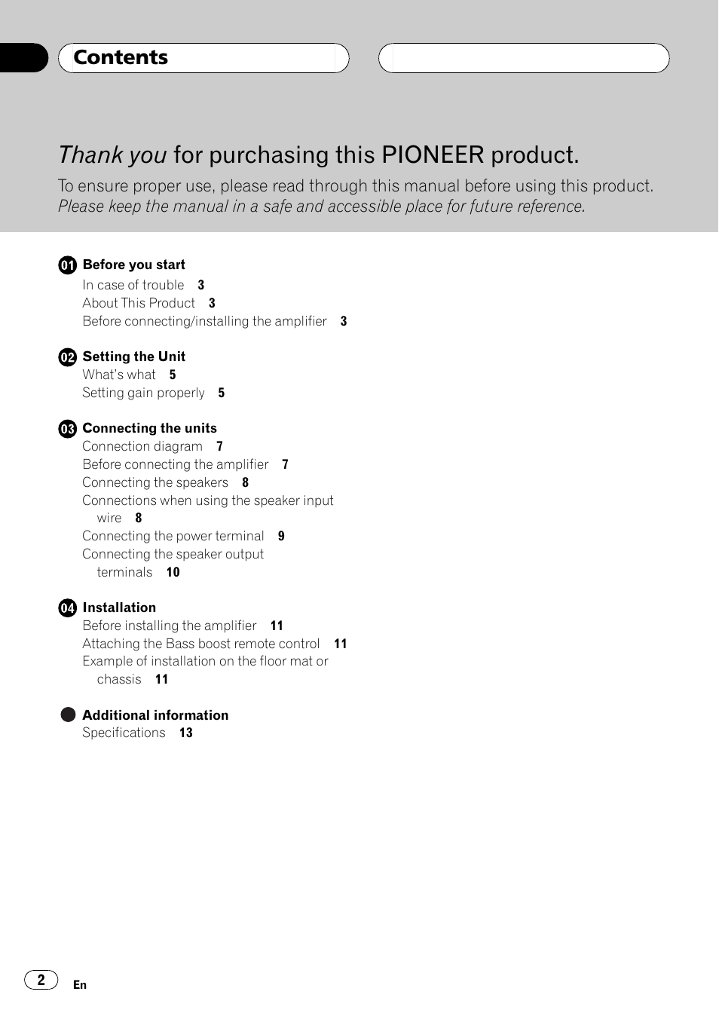Jump to Specifications page 13
The height and width of the screenshot is (1019, 719).
click(x=137, y=733)
